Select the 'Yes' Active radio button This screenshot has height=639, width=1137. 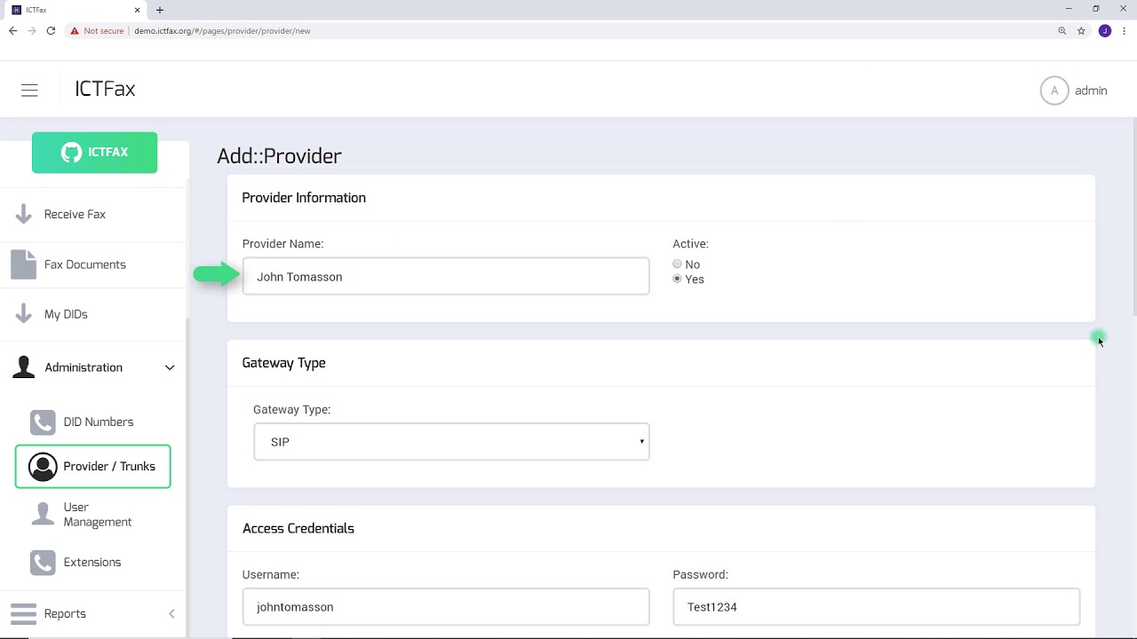(x=677, y=279)
